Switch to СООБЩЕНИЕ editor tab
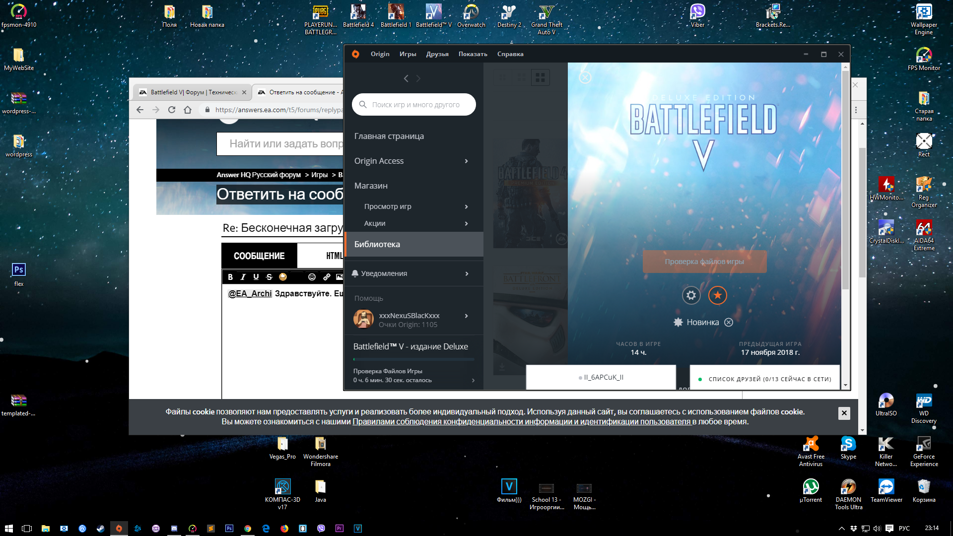The image size is (953, 536). tap(259, 256)
